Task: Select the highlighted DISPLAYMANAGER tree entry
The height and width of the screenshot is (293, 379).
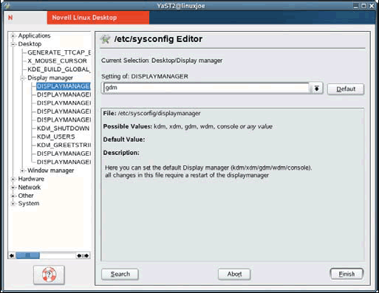Action: [x=64, y=86]
